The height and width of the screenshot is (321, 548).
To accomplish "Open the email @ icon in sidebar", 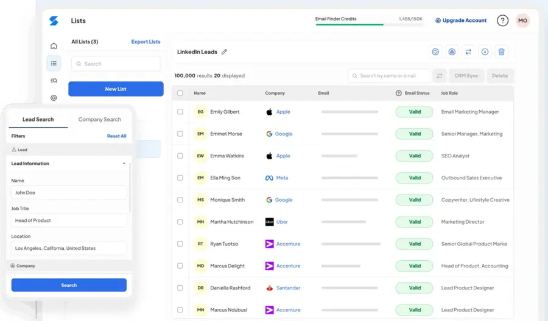I will [54, 98].
